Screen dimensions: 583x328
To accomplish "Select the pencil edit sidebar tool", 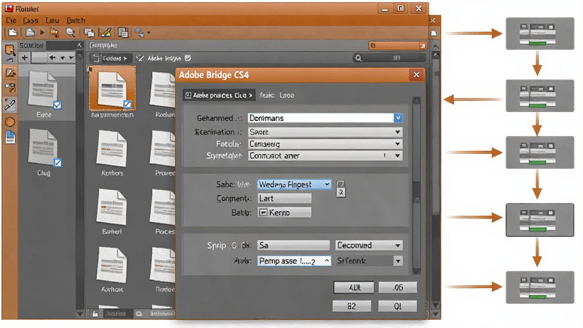I will click(x=10, y=72).
